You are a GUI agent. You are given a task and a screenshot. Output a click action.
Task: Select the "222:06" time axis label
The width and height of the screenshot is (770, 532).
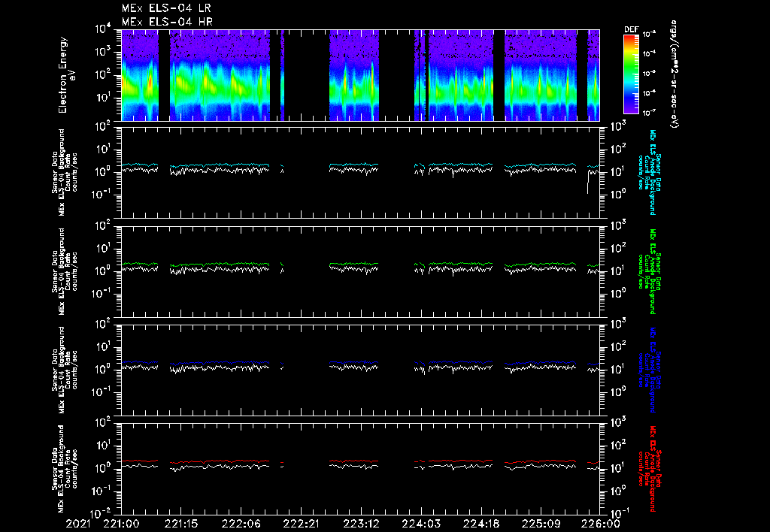tap(241, 524)
